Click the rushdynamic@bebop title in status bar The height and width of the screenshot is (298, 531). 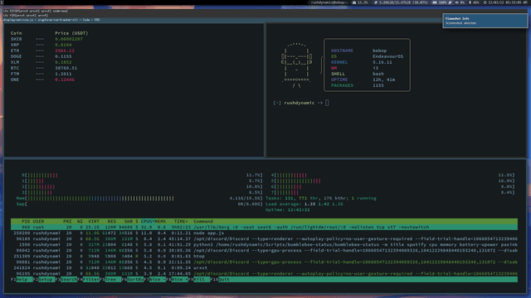(x=329, y=2)
